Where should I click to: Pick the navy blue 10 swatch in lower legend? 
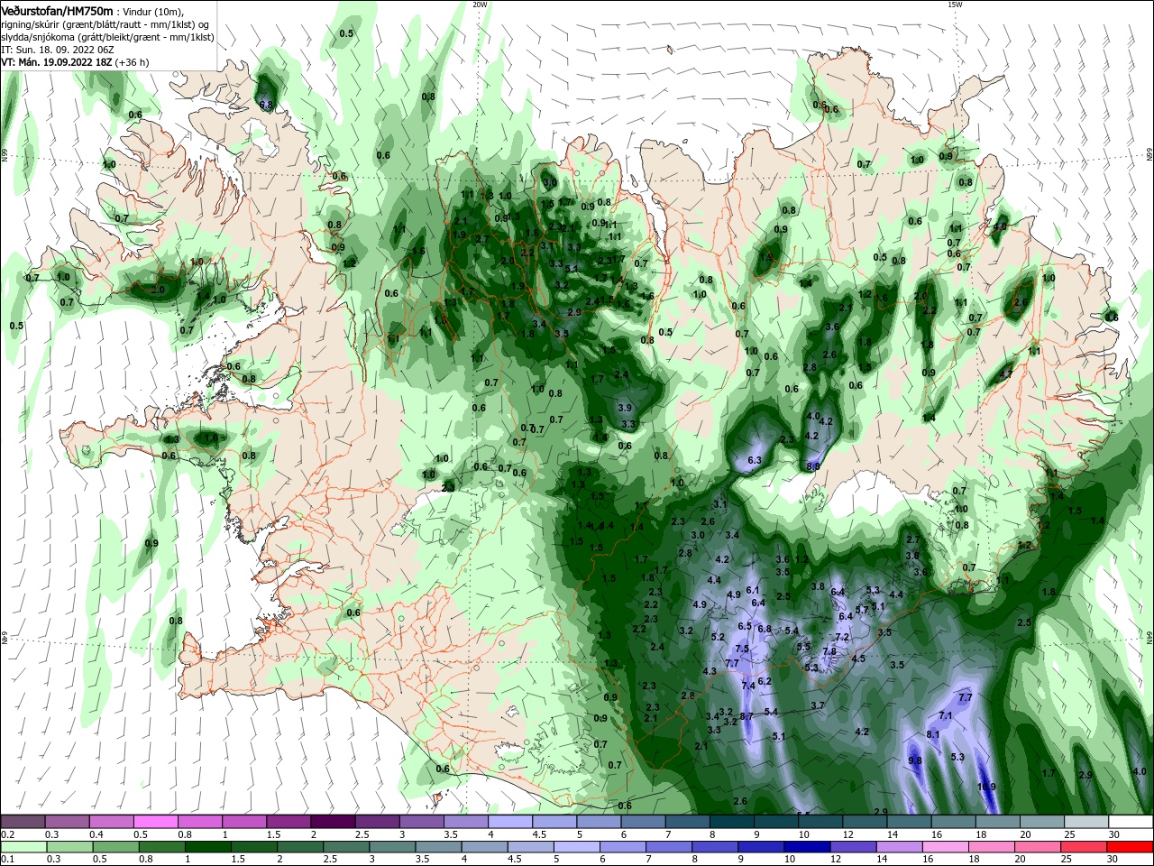pos(805,847)
